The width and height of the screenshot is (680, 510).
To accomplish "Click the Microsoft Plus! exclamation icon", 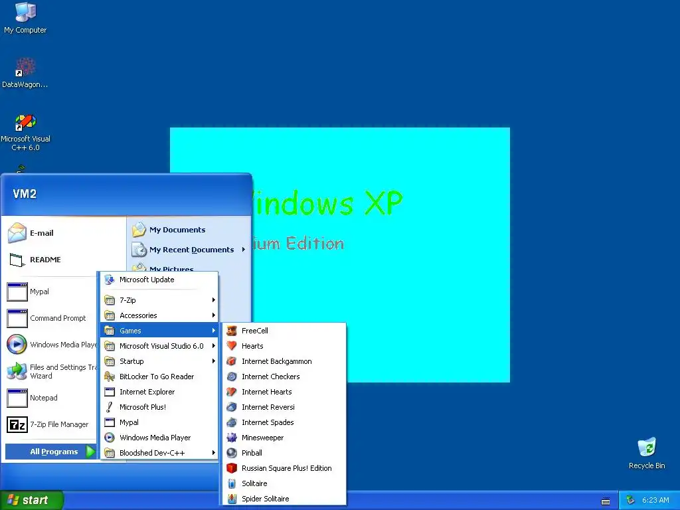I will click(110, 407).
